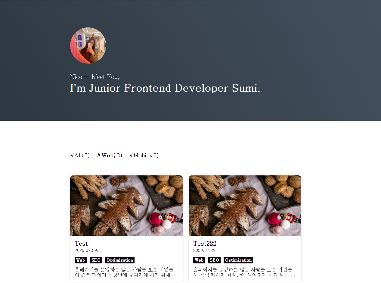Click the Test post title
Viewport: 381px width, 283px height.
tap(81, 244)
